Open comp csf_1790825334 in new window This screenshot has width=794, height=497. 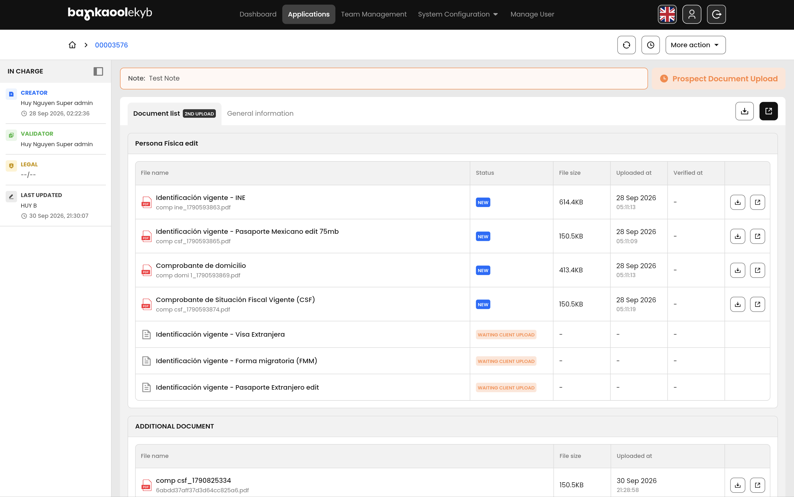pos(758,485)
